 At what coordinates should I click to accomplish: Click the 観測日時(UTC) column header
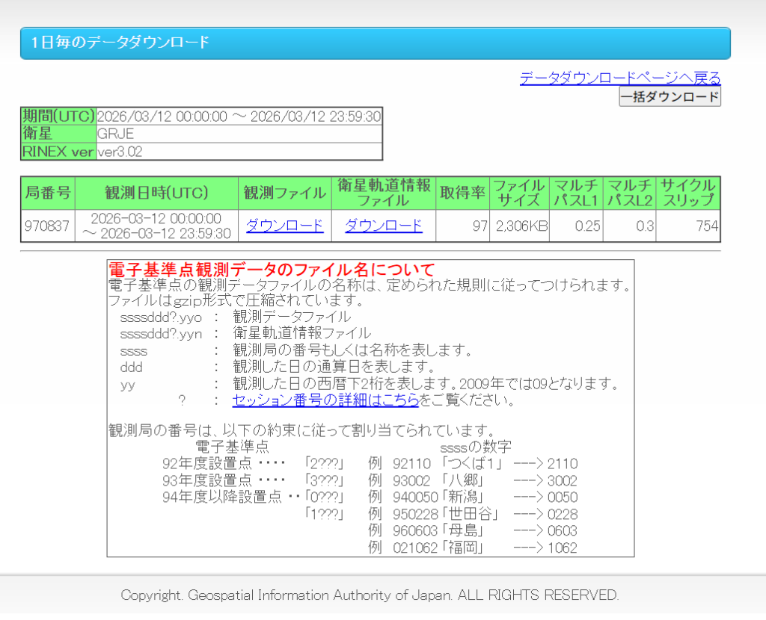156,193
